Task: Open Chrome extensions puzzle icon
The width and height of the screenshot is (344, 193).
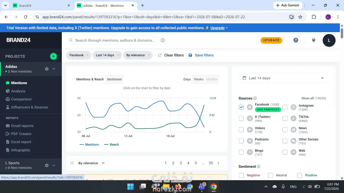Action: [314, 17]
